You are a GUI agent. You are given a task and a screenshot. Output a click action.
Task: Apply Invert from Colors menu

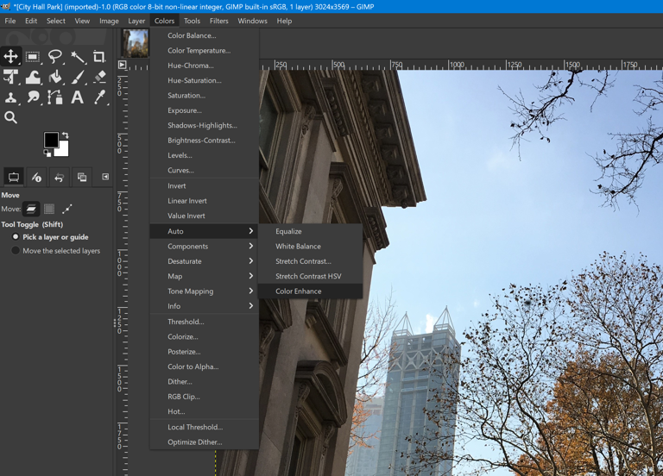pos(205,186)
